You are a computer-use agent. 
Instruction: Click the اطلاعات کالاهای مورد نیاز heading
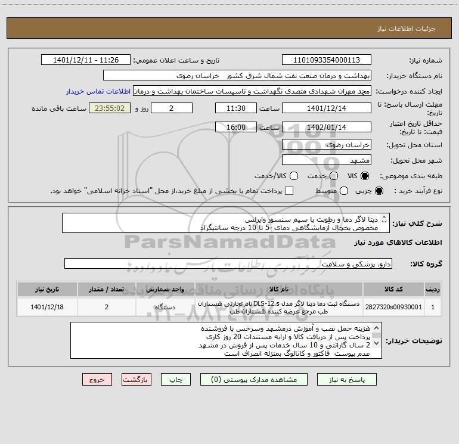(x=398, y=243)
